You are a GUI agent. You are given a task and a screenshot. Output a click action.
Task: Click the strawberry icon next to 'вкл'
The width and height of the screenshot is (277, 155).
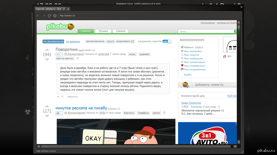click(224, 56)
